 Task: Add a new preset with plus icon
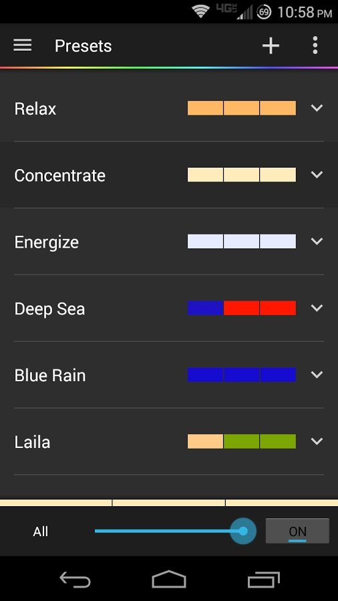(271, 45)
